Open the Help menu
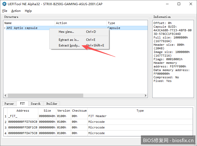Viewport: 197px width, 146px height. [28, 11]
